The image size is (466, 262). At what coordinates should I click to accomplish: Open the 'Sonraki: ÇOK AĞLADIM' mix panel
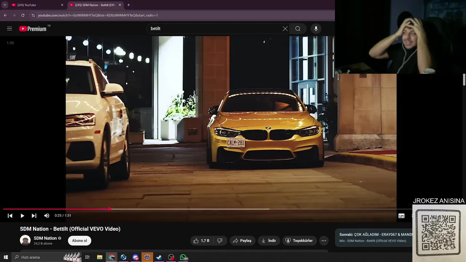point(374,237)
